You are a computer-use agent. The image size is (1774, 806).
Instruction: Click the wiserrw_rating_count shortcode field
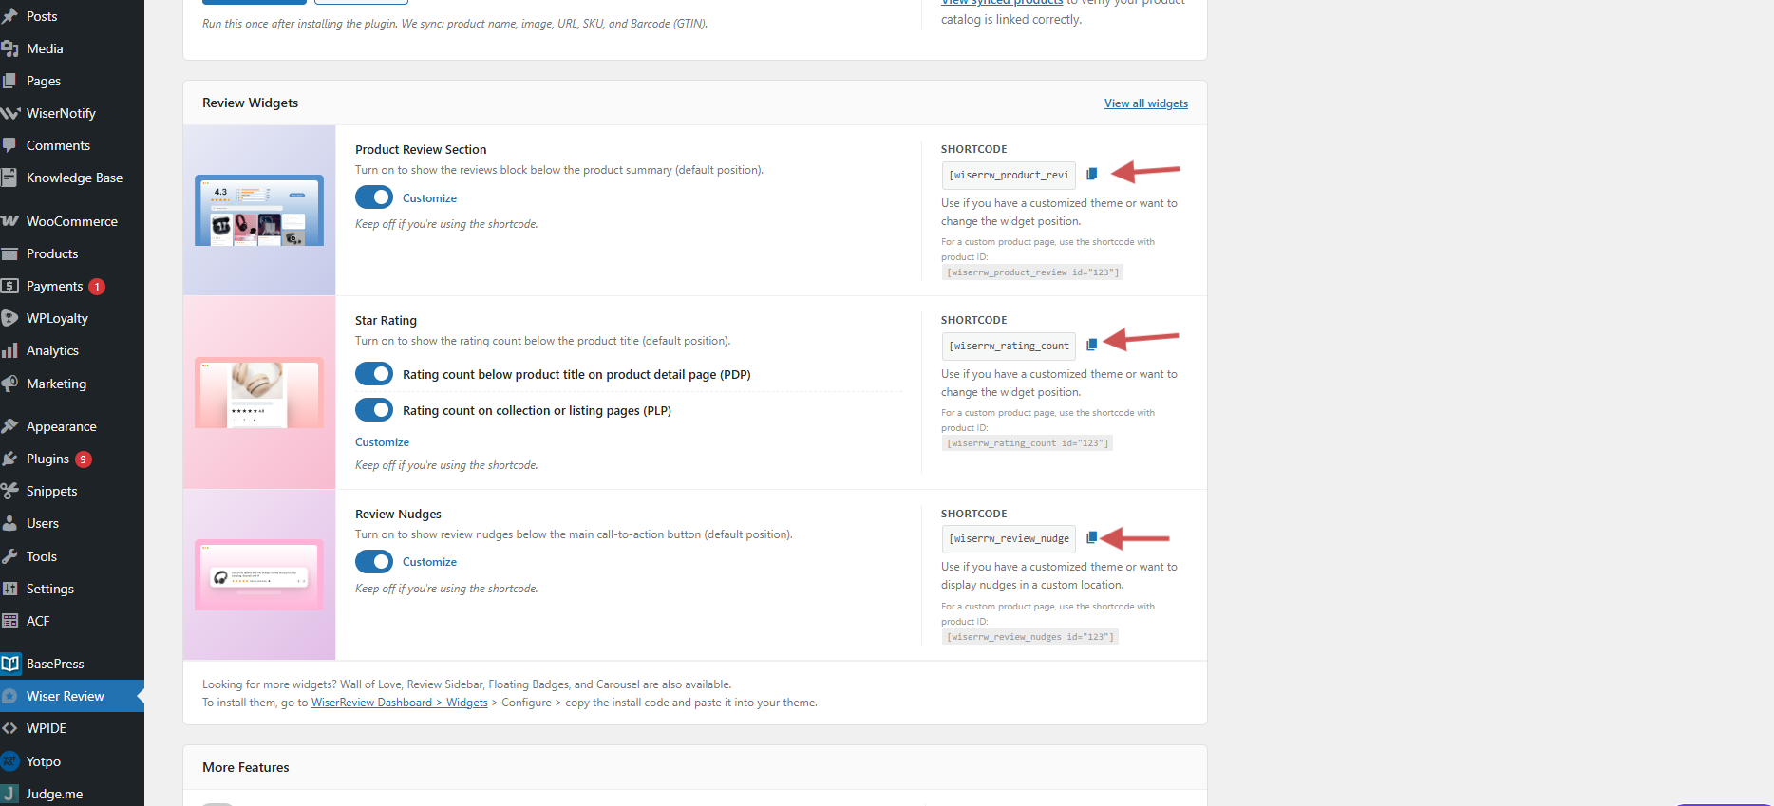(1009, 346)
